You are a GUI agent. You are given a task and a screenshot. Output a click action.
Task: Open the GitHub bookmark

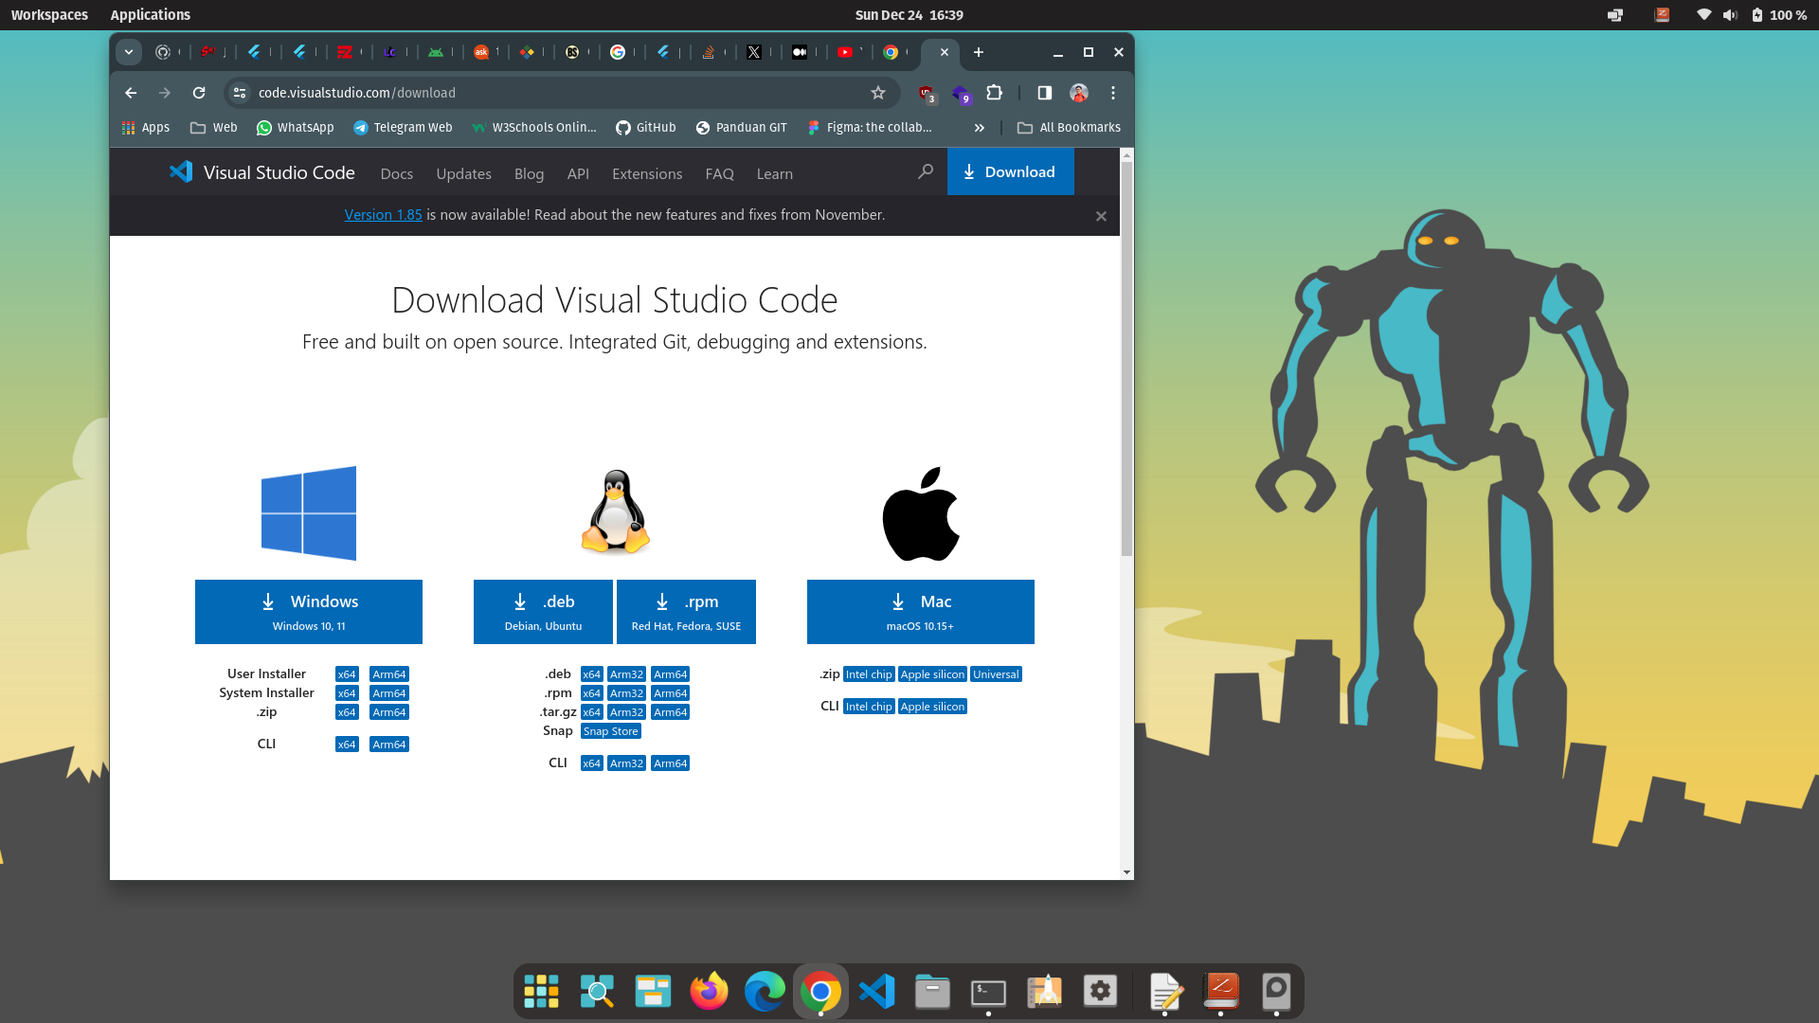[x=646, y=128]
